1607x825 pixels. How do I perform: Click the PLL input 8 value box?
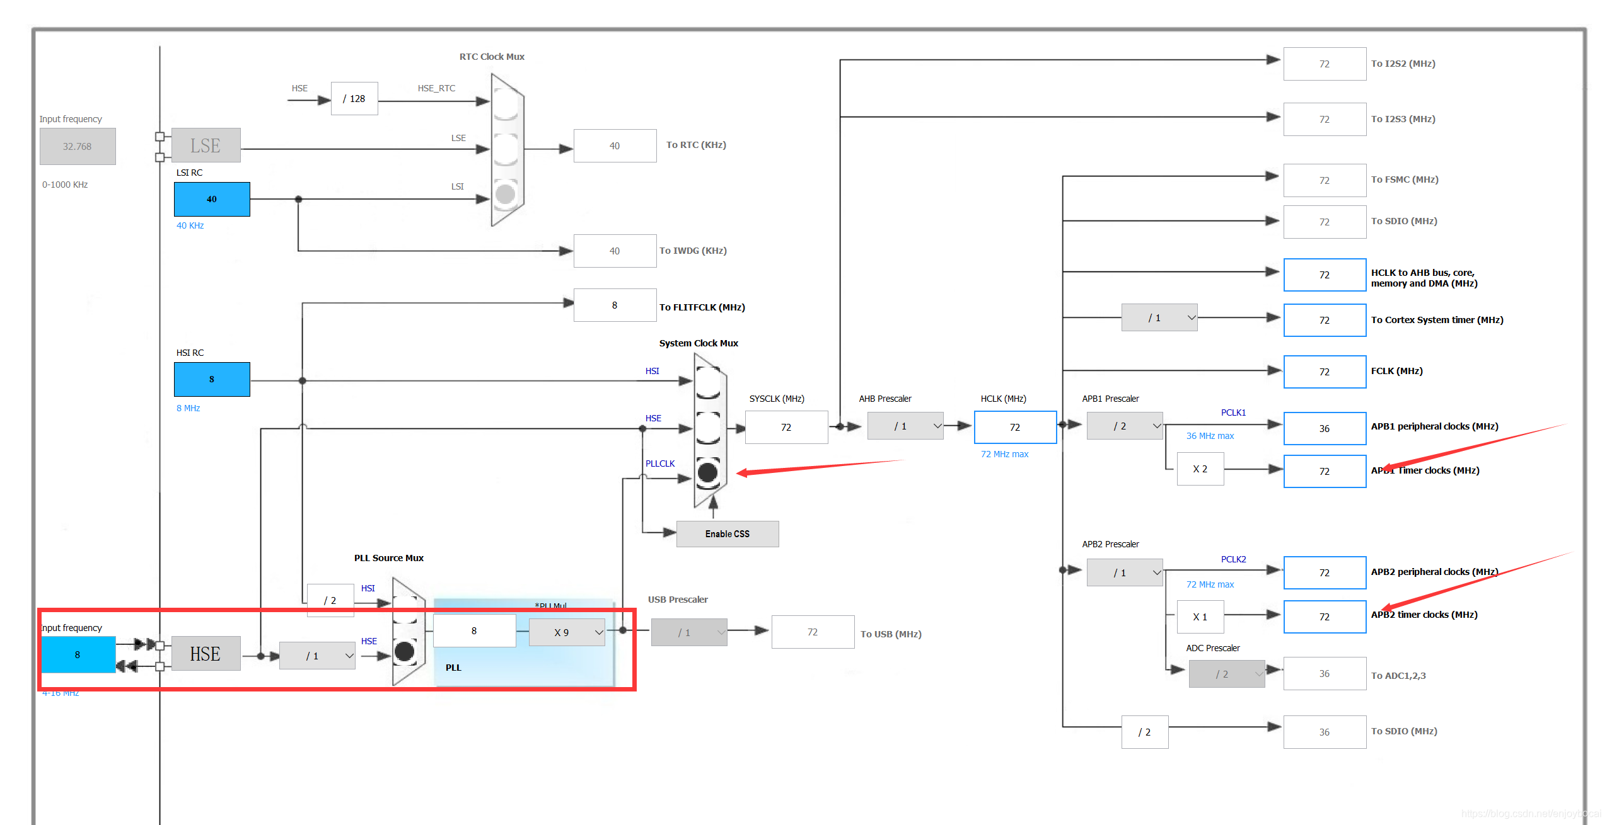click(x=475, y=631)
